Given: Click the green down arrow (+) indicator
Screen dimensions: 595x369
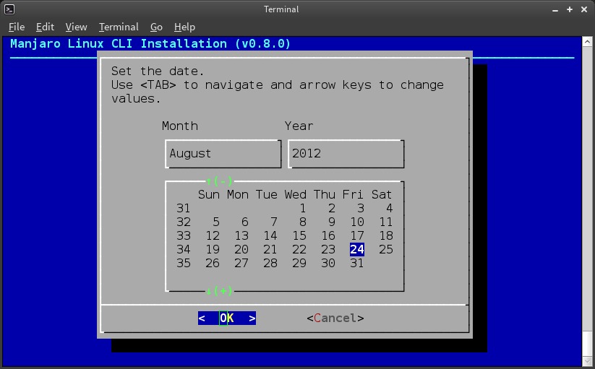Looking at the screenshot, I should pyautogui.click(x=219, y=291).
